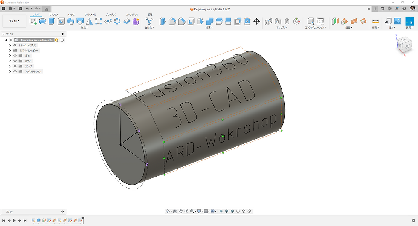Hide the ボディ folder
This screenshot has height=226, width=418.
click(15, 61)
